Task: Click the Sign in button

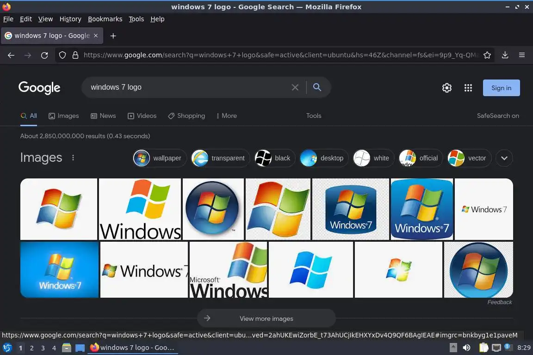Action: (501, 88)
